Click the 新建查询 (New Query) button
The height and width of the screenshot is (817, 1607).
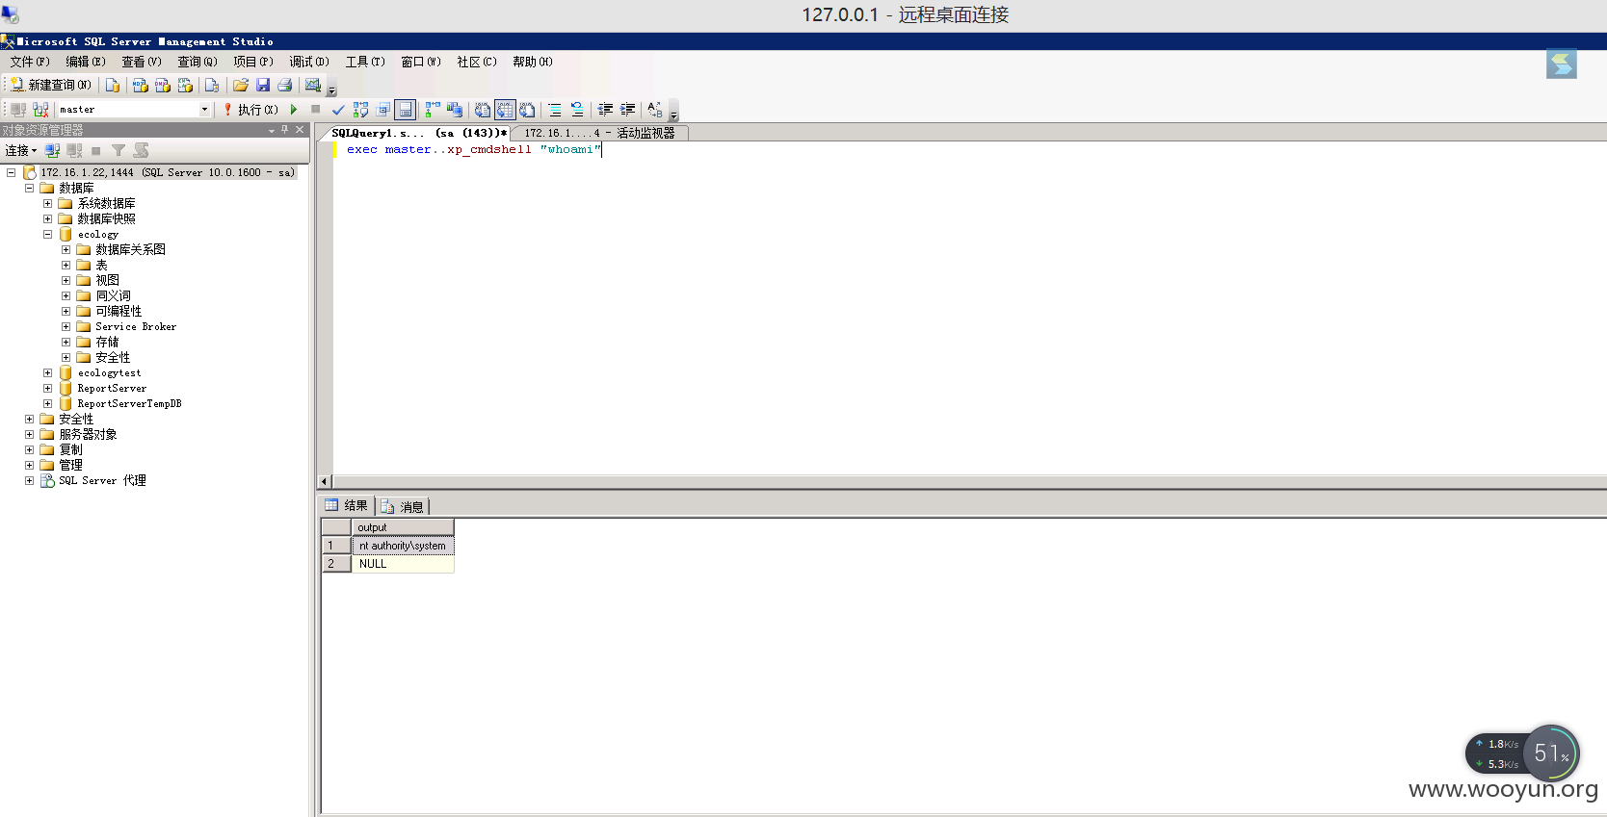pyautogui.click(x=51, y=85)
